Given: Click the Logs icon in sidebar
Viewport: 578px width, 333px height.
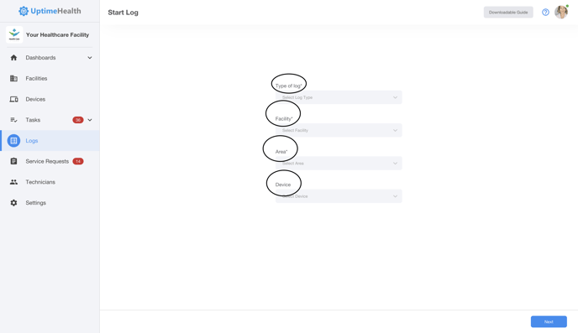Looking at the screenshot, I should [x=13, y=141].
